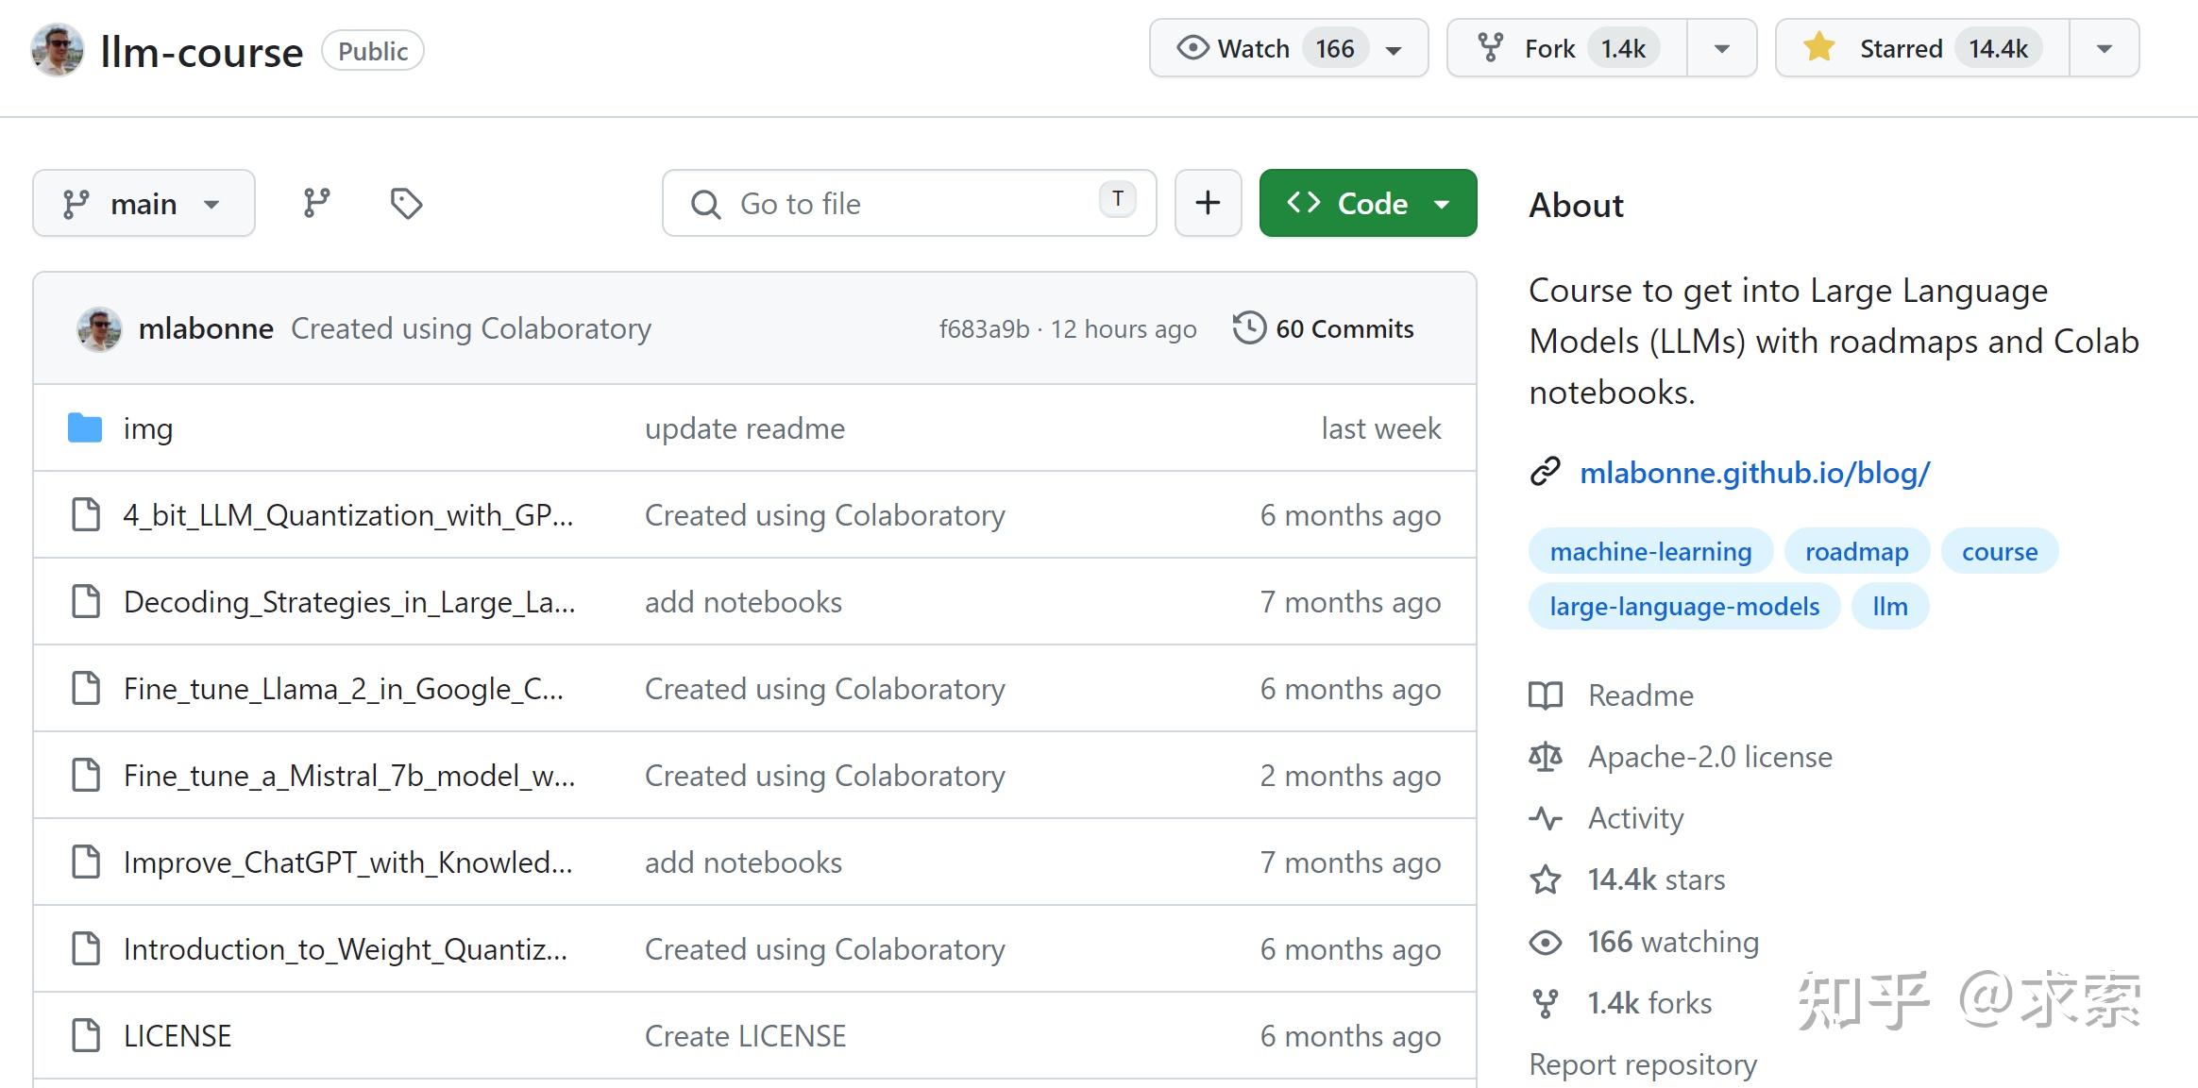Open the Readme link in About
Image resolution: width=2198 pixels, height=1088 pixels.
tap(1640, 695)
